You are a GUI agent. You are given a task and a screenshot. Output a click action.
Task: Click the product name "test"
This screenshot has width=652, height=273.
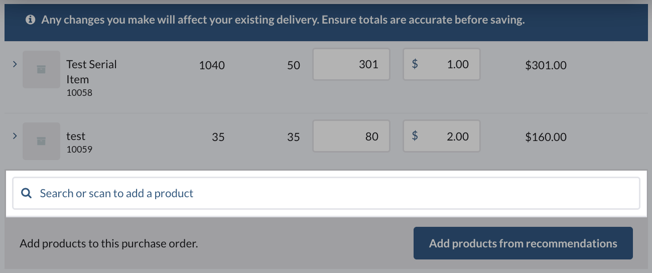[x=76, y=136]
